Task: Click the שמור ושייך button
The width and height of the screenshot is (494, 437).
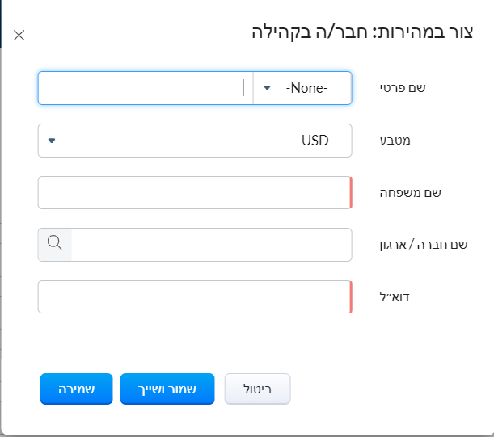Action: coord(167,389)
